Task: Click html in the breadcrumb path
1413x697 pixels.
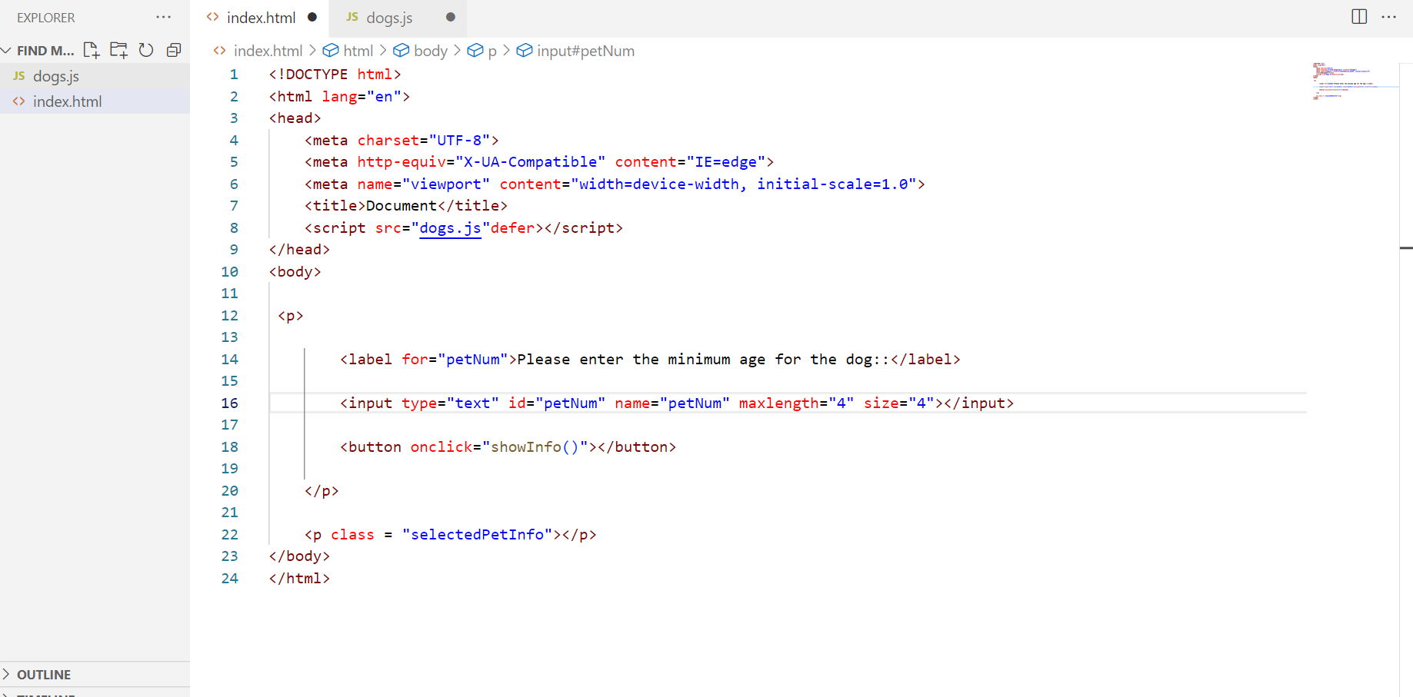Action: pos(358,51)
